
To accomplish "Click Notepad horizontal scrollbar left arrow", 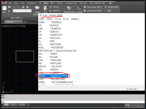I will point(39,86).
